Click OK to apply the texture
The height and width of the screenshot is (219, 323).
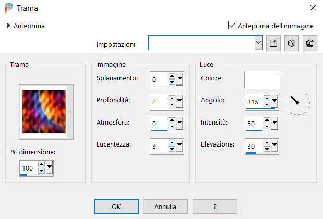coord(116,206)
